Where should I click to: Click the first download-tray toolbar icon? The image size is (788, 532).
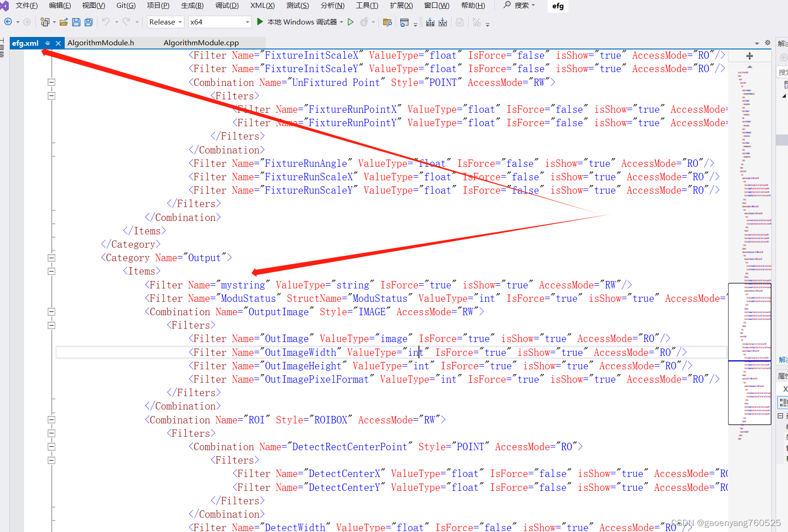pyautogui.click(x=430, y=22)
